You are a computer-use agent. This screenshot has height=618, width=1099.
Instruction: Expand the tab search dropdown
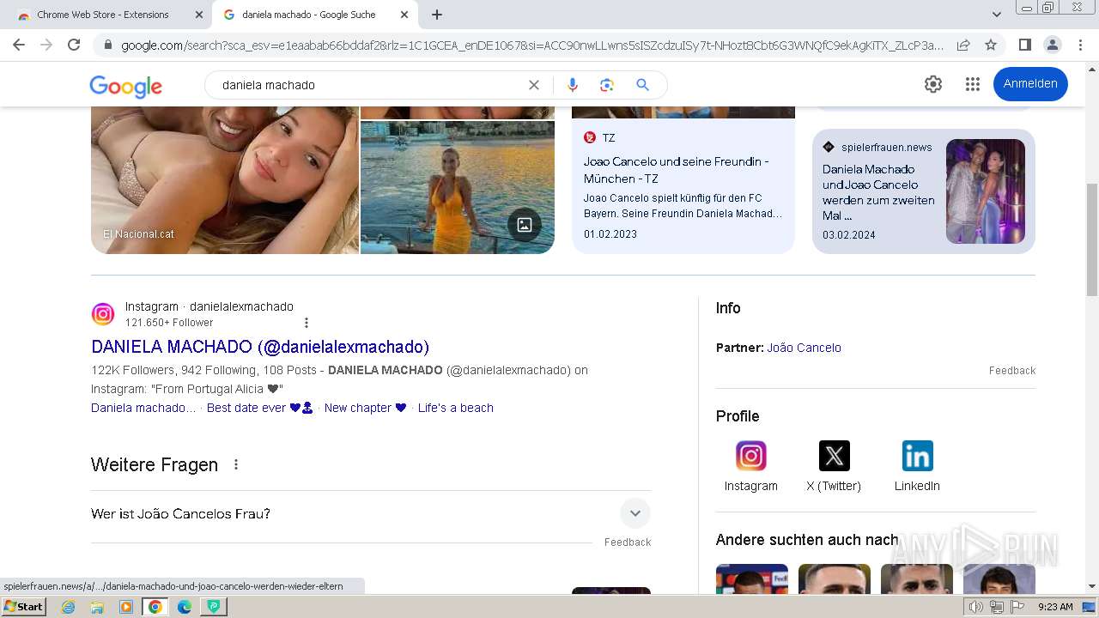pyautogui.click(x=997, y=15)
